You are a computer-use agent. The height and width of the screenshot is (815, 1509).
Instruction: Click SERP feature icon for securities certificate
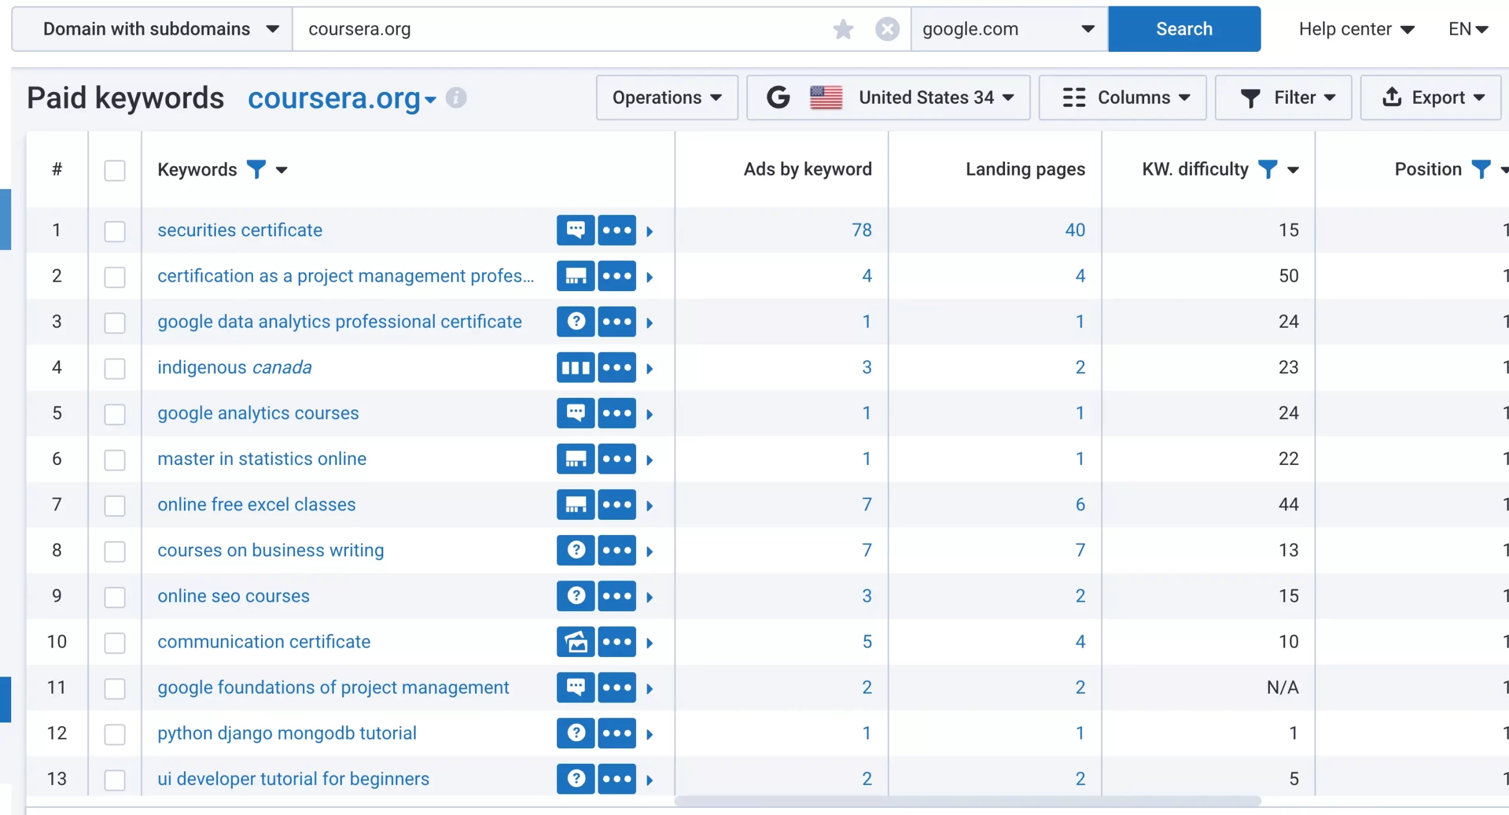pyautogui.click(x=575, y=230)
